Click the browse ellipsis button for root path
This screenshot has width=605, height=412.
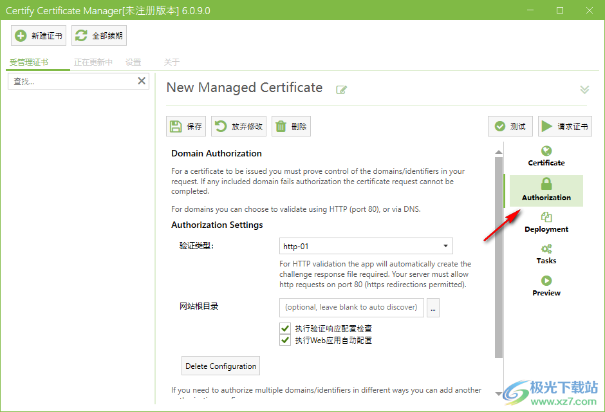433,308
